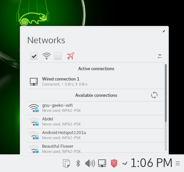
Task: Click the Wi-Fi signal icon in toolbar
Action: (47, 56)
